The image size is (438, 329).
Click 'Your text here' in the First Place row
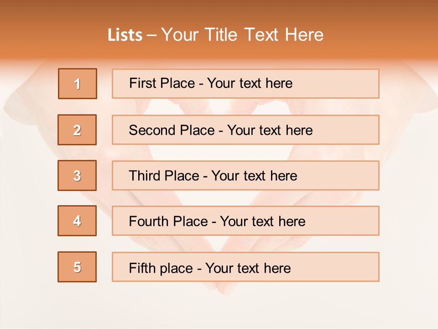250,83
